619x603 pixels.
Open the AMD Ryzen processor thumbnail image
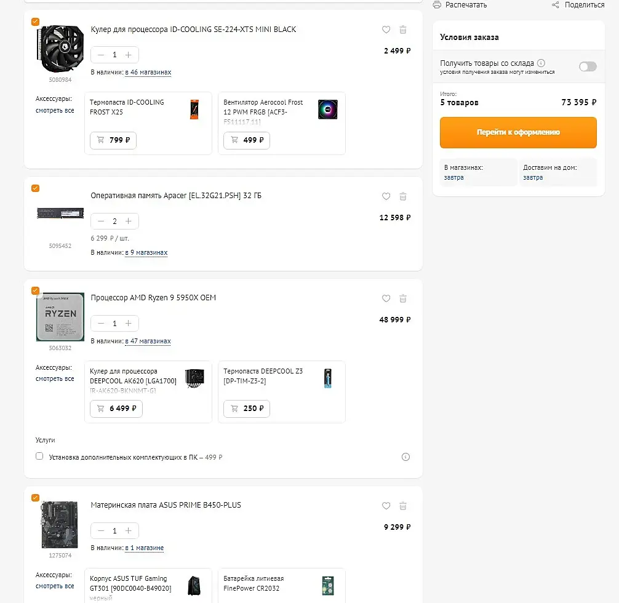[x=60, y=317]
